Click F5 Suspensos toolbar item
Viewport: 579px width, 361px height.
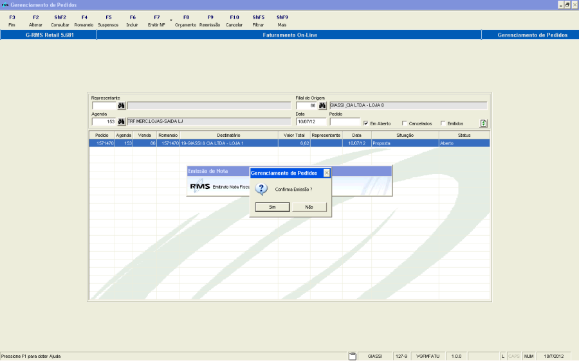pos(108,21)
